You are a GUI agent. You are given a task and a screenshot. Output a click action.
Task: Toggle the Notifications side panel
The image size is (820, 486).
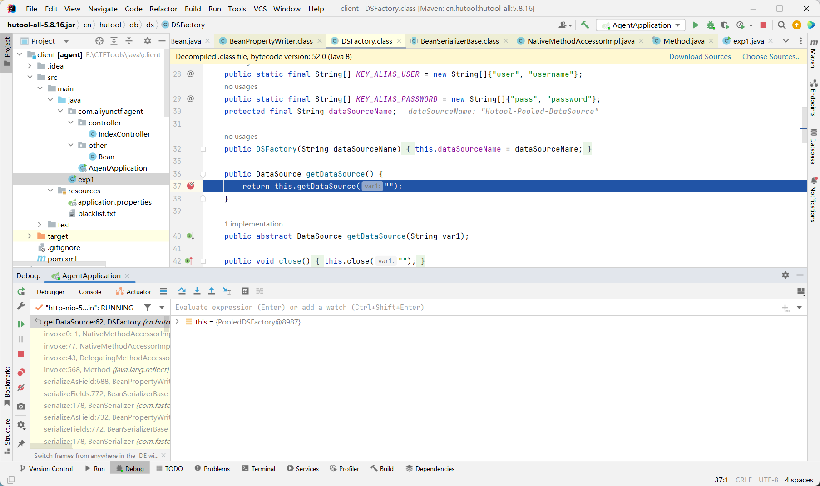[814, 200]
